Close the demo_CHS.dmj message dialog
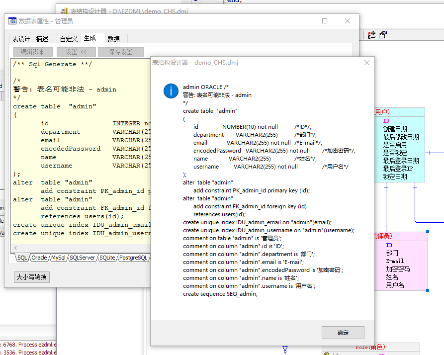Image resolution: width=444 pixels, height=355 pixels. [367, 63]
